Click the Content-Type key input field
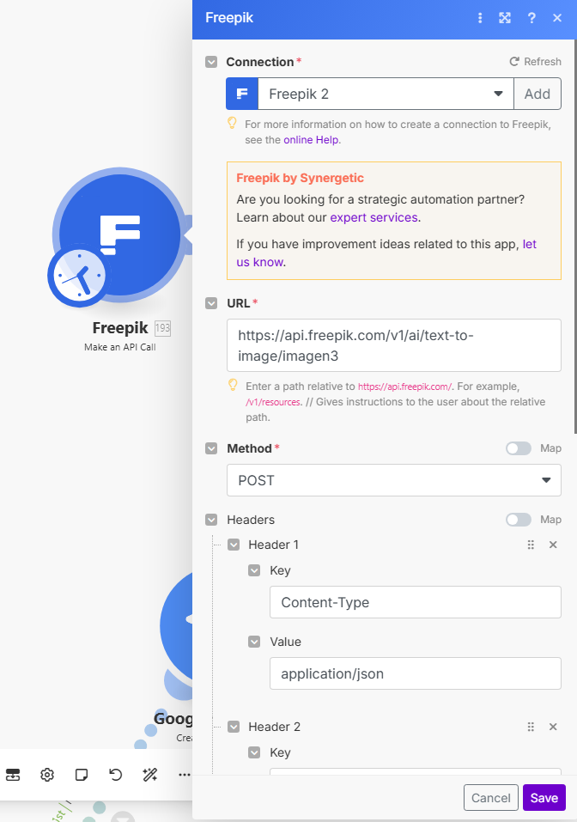This screenshot has width=577, height=822. [x=415, y=602]
